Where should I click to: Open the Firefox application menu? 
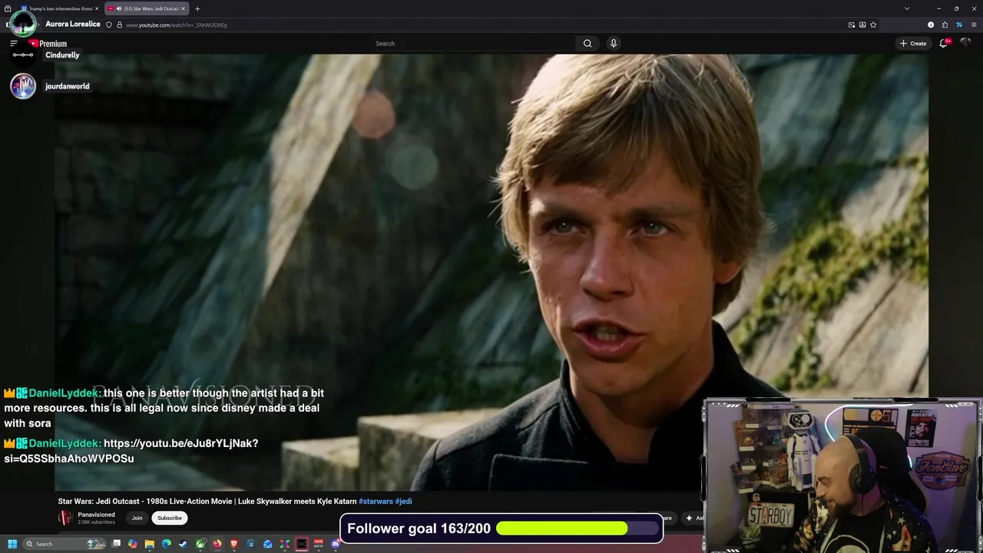click(x=972, y=25)
